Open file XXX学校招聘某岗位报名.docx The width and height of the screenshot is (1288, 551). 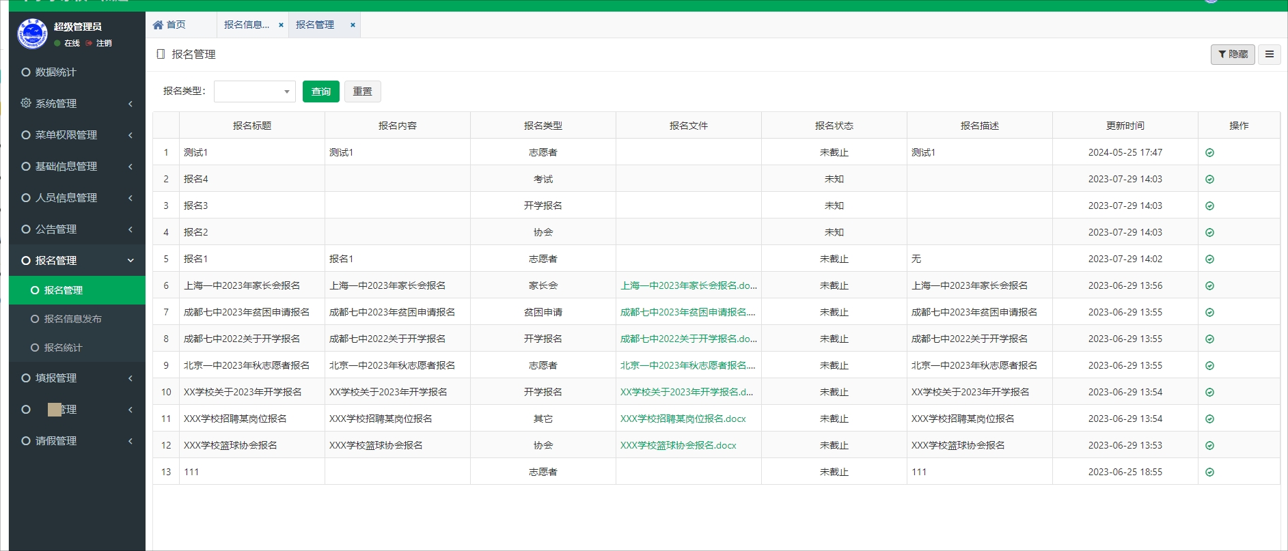point(683,419)
